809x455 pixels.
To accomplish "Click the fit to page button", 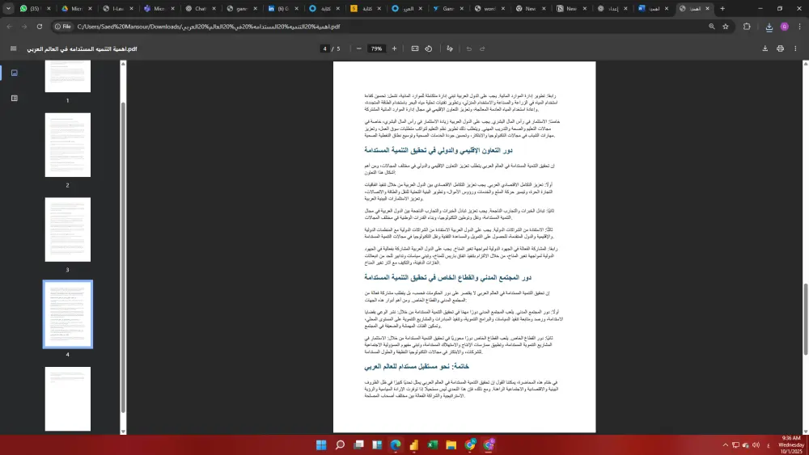I will tap(415, 48).
